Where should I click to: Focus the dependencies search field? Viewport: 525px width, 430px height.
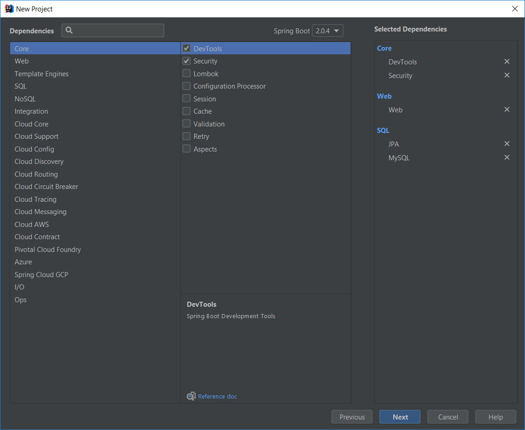pos(113,31)
